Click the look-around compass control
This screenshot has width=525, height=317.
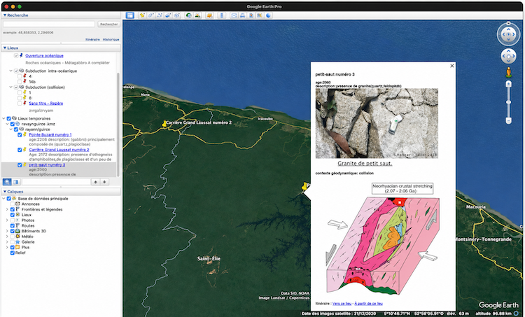tap(508, 34)
